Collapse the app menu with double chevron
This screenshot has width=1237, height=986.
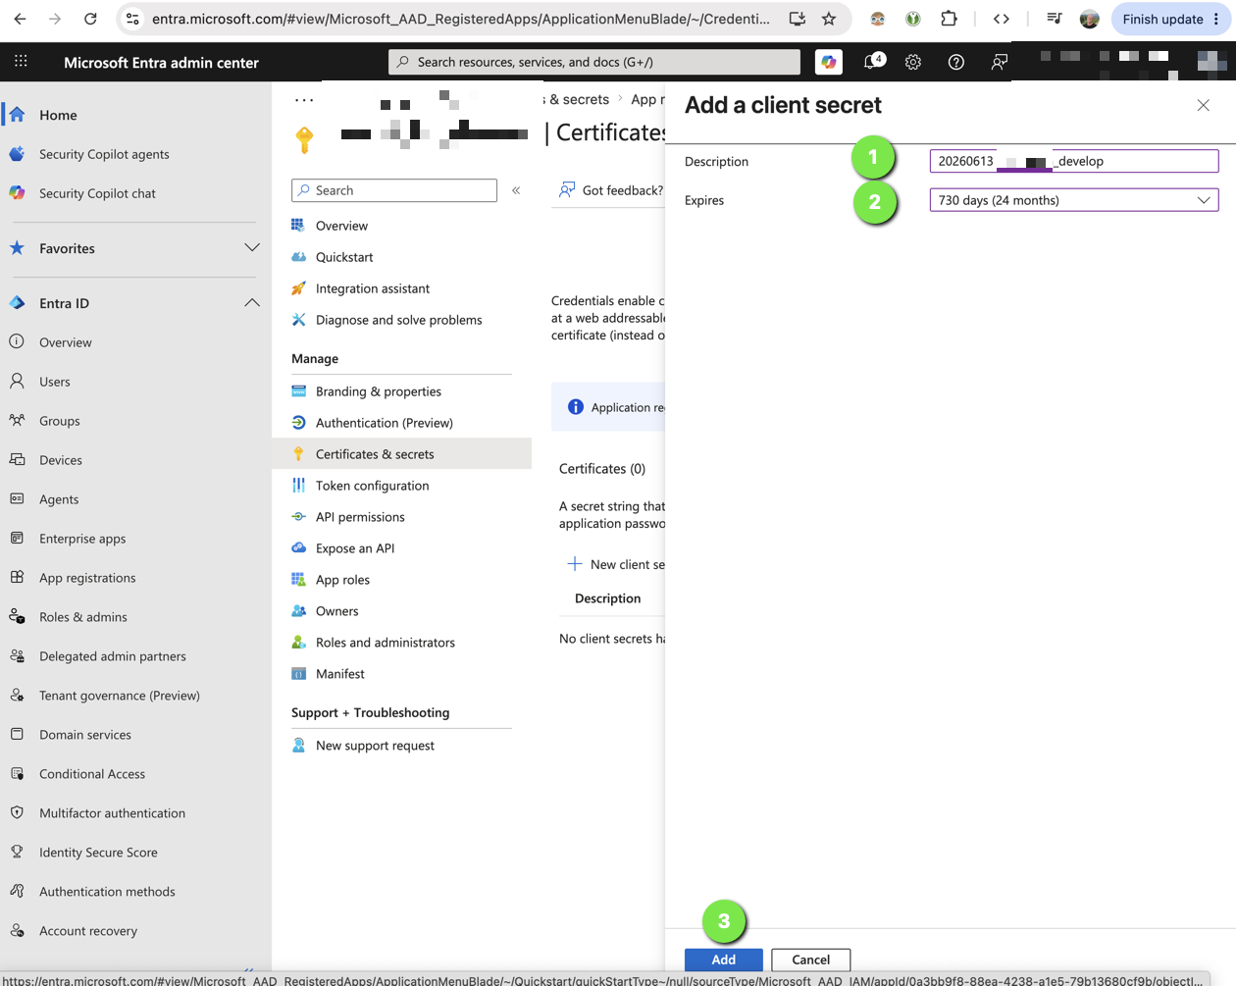pos(516,190)
